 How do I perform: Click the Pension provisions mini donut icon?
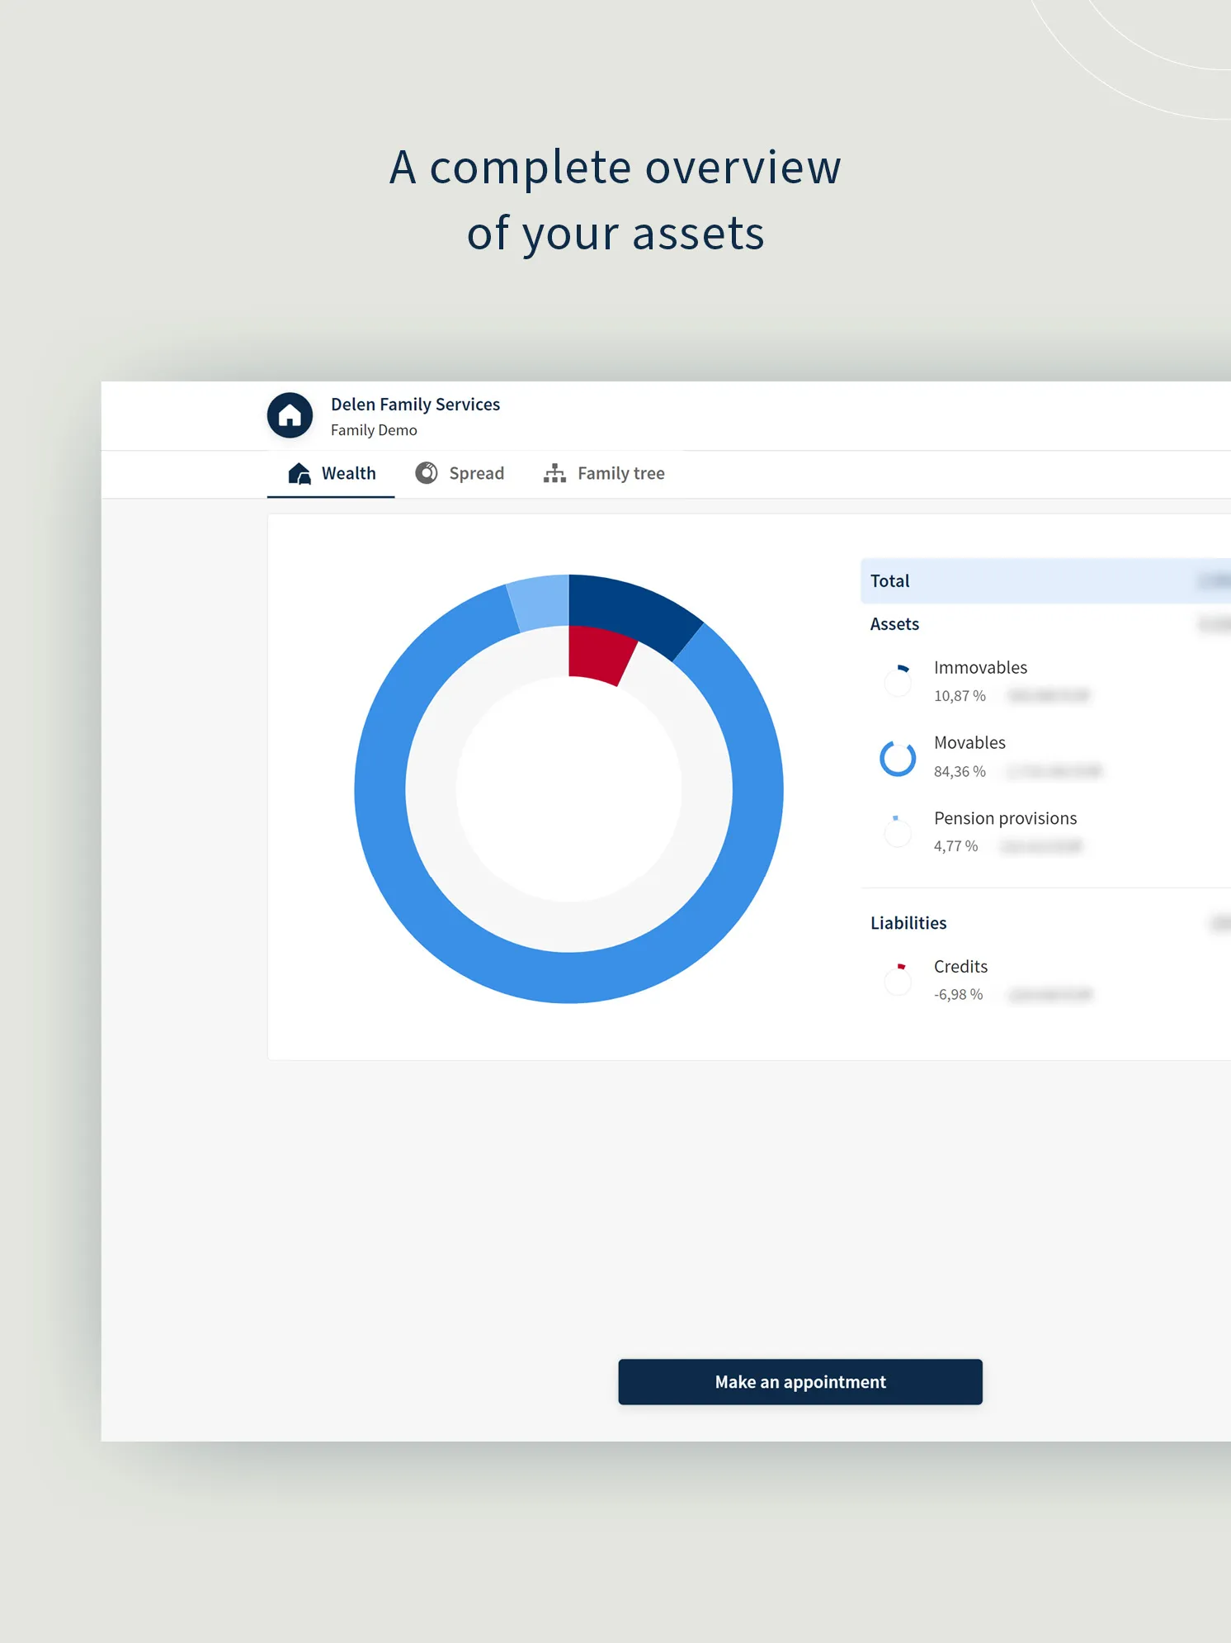(898, 831)
